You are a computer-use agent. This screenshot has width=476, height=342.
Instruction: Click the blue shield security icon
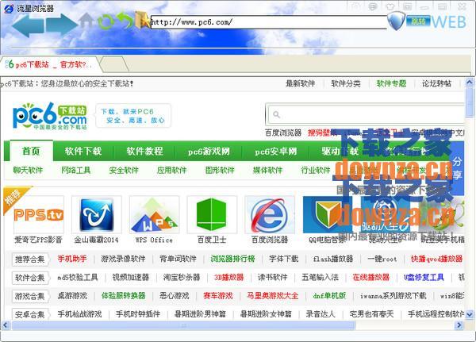396,21
